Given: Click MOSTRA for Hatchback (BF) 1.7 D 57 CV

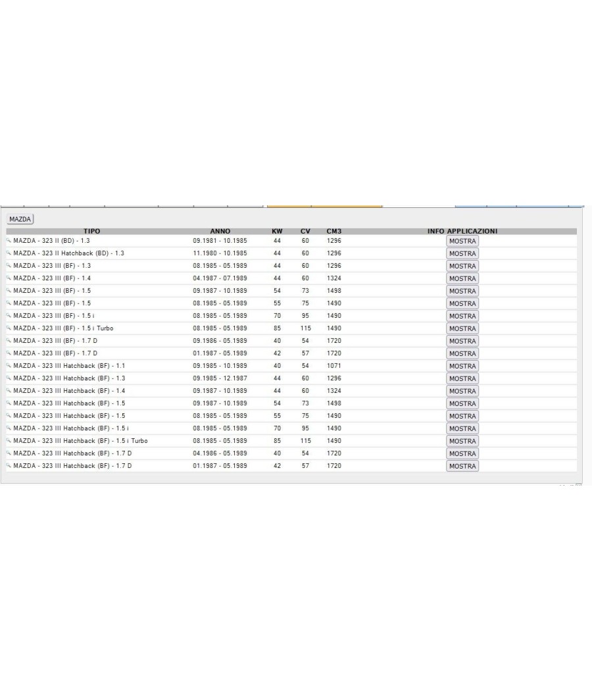Looking at the screenshot, I should [462, 466].
